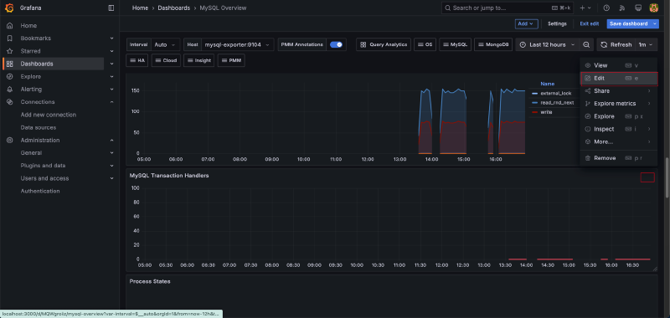Click the Grafana logo icon
Viewport: 670px width, 318px height.
coord(9,8)
